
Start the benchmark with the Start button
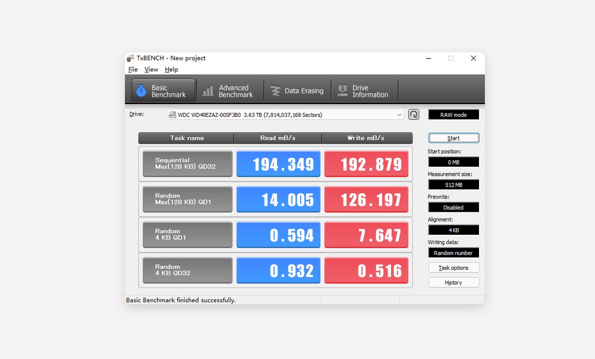[453, 138]
